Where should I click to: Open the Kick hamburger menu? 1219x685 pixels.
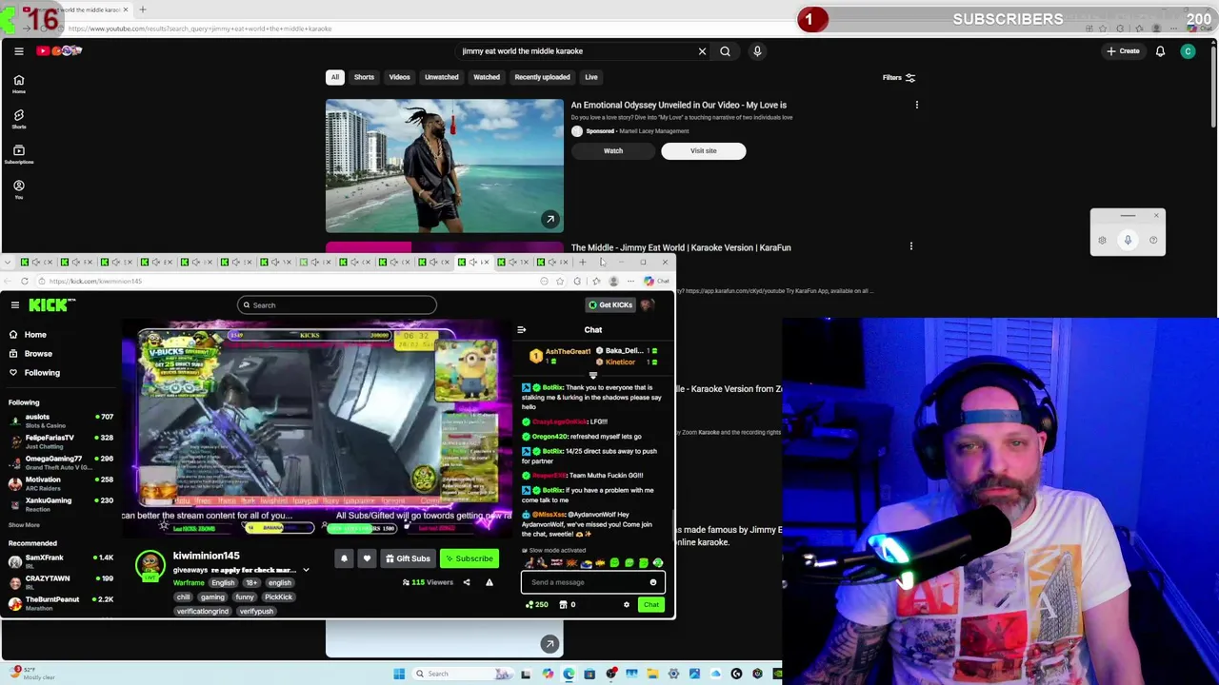point(15,304)
